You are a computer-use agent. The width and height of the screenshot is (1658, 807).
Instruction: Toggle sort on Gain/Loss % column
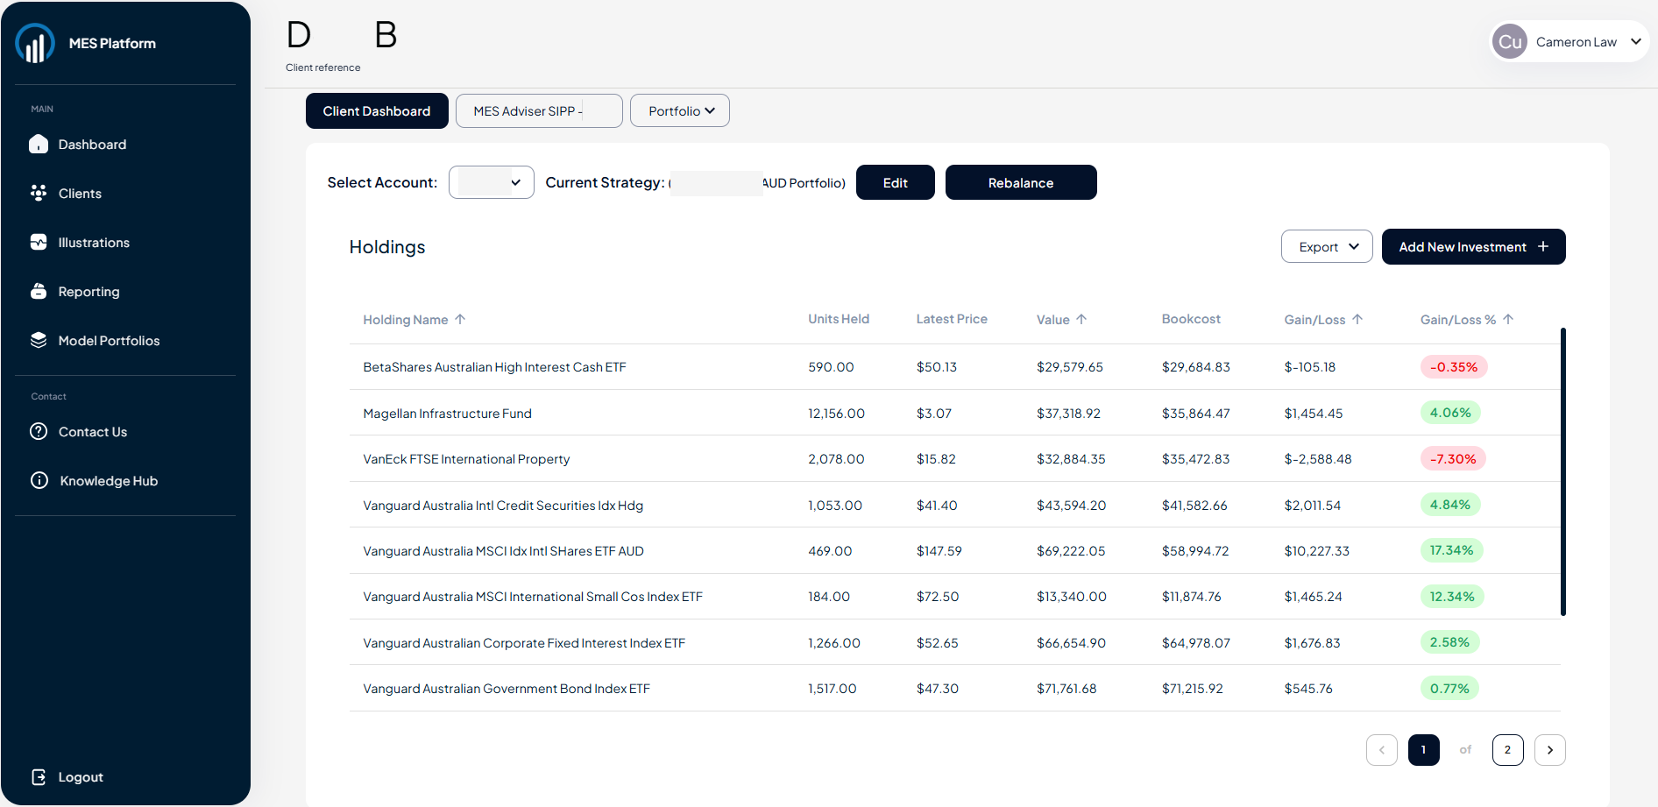pos(1508,320)
